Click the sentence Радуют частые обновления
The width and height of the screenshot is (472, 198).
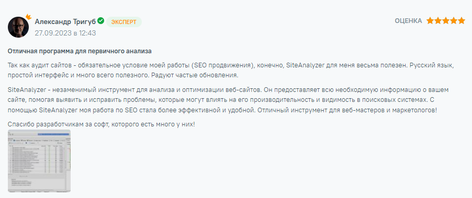coord(194,75)
